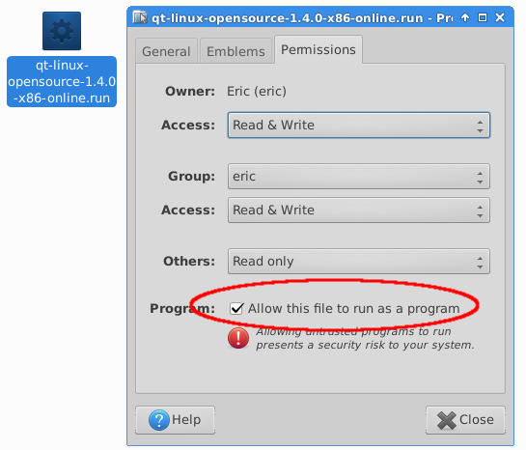Select the Permissions tab
This screenshot has width=526, height=450.
coord(318,49)
